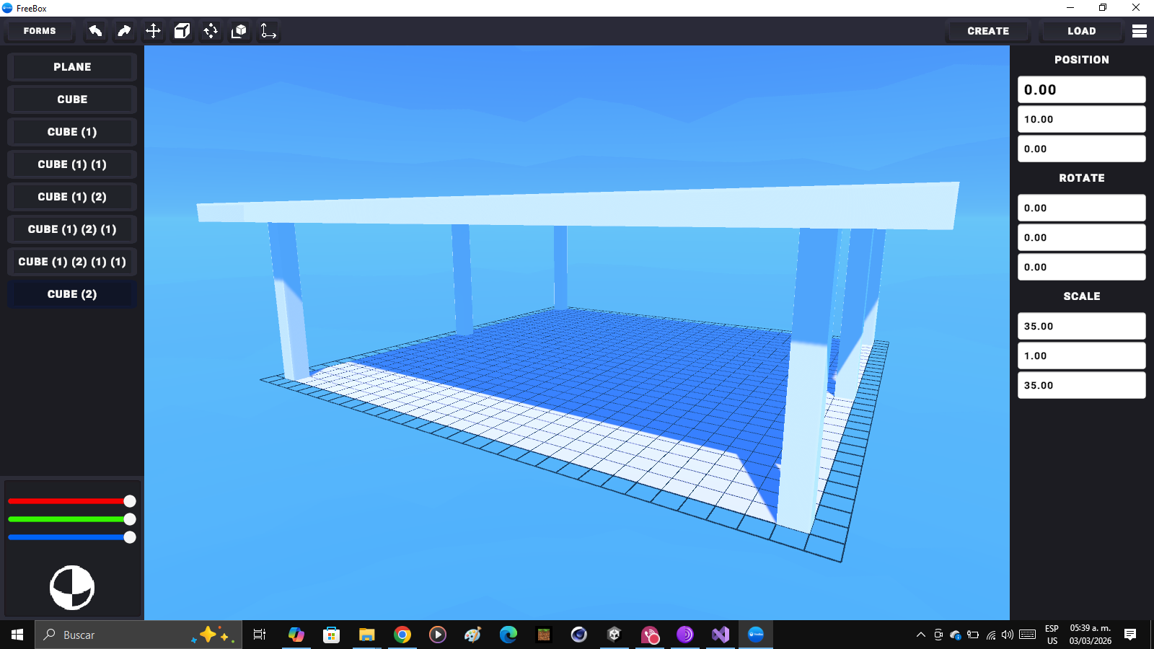1154x649 pixels.
Task: Select the CUBE (1) (1) object
Action: tap(72, 164)
